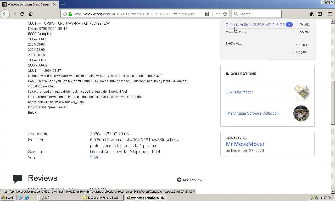The width and height of the screenshot is (335, 201).
Task: Click the 18 Files count text
Action: point(301,45)
